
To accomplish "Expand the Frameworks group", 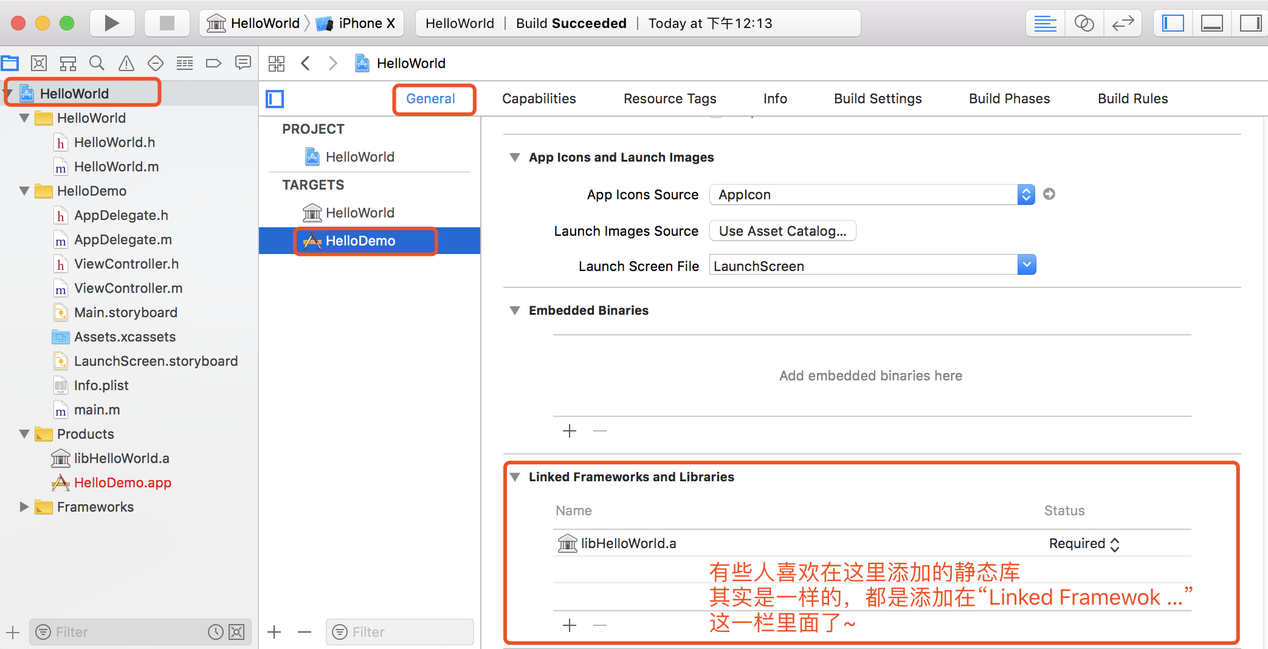I will point(24,507).
